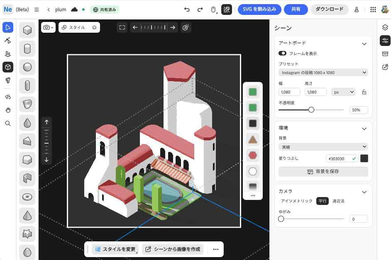391x260 pixels.
Task: Select 遠近法 camera mode
Action: (x=338, y=201)
